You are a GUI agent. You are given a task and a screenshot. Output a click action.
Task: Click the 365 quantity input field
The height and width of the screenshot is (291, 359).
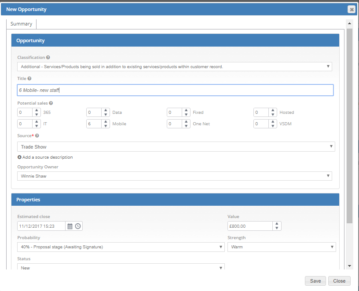pyautogui.click(x=25, y=113)
